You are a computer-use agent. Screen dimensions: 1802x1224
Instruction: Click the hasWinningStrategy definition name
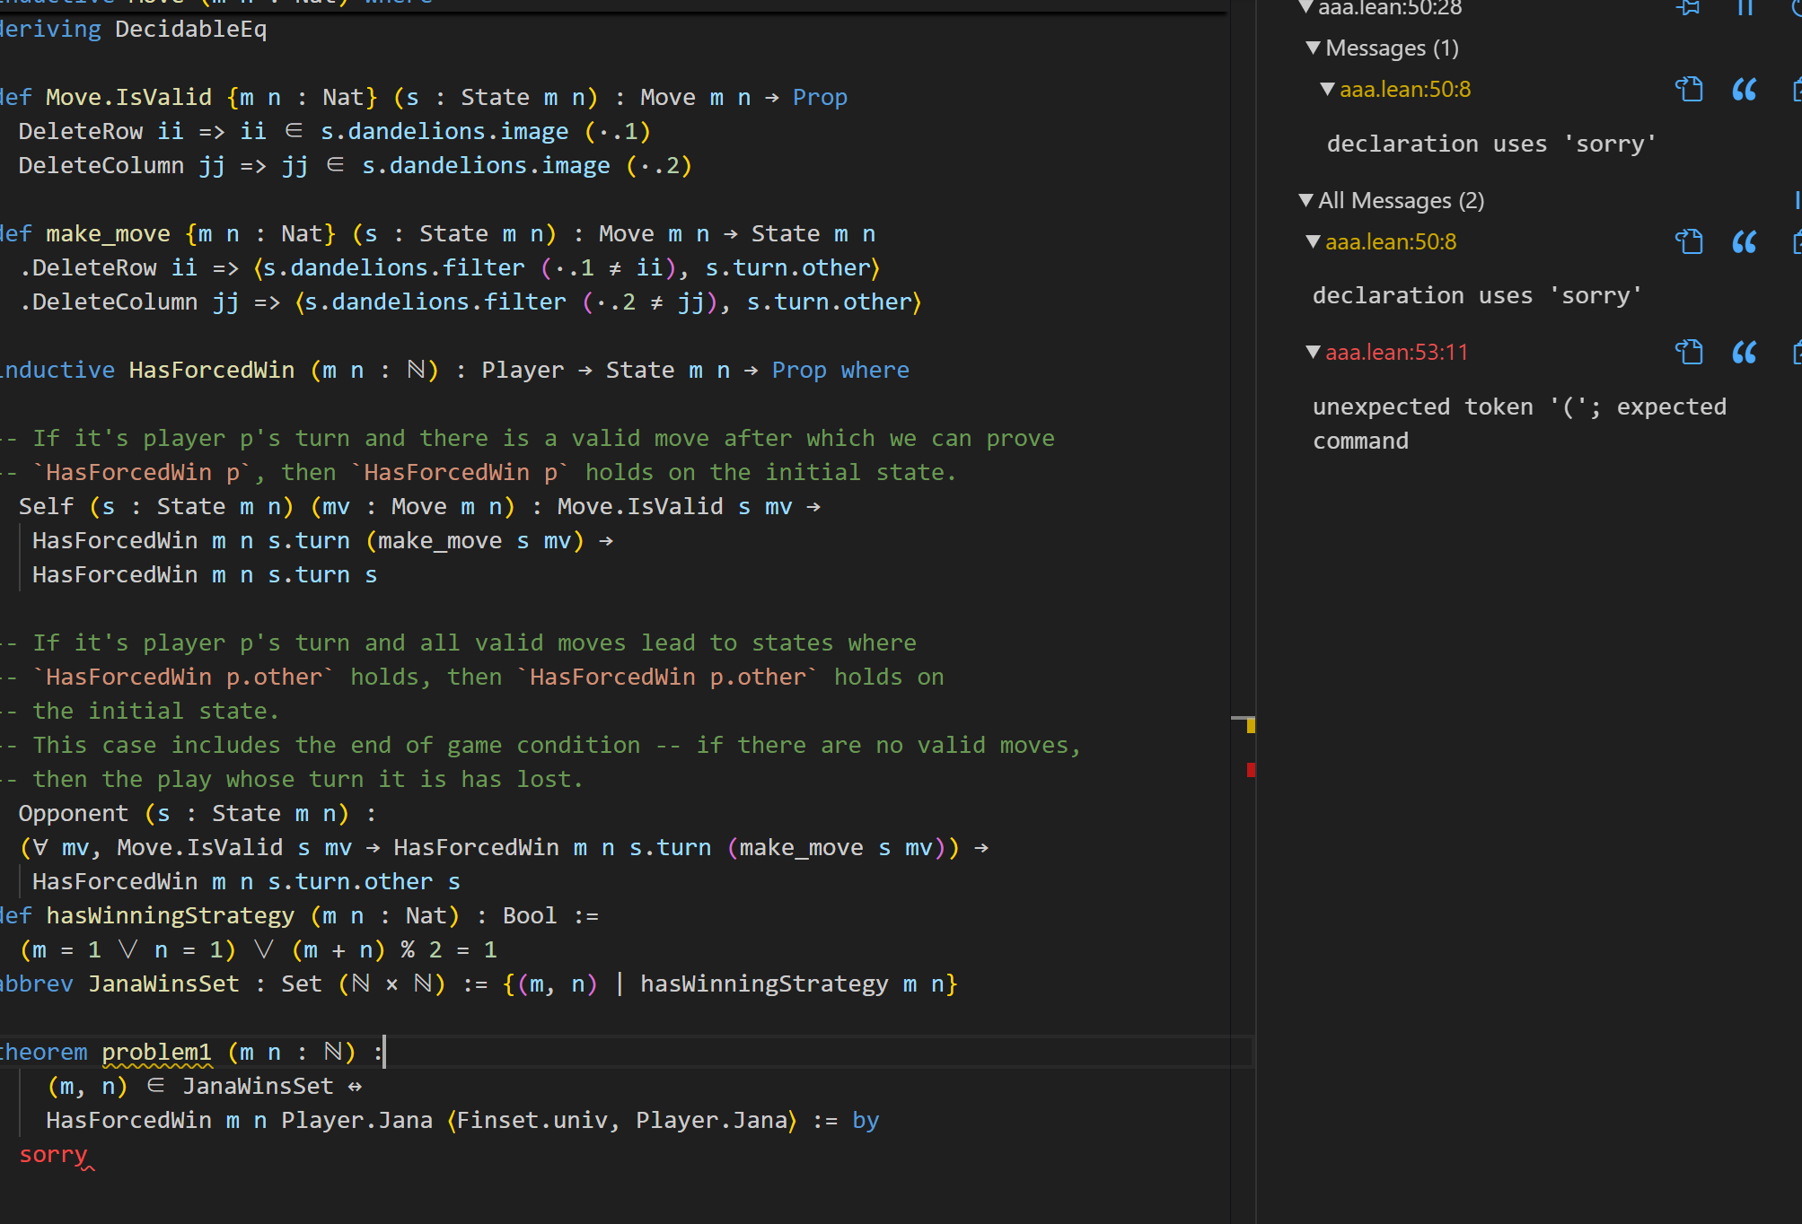click(171, 916)
